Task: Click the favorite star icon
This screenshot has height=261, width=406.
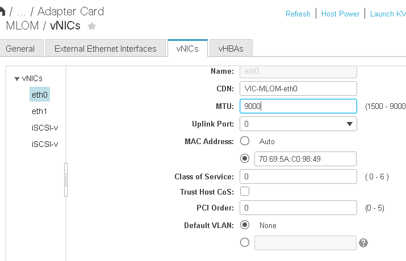Action: click(92, 26)
